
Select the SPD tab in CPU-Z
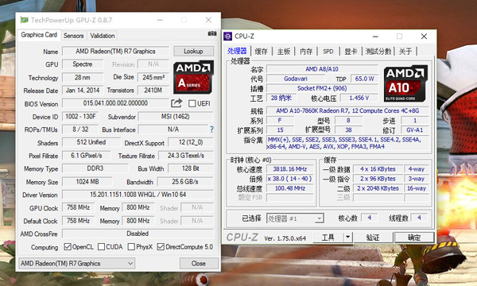tap(328, 52)
